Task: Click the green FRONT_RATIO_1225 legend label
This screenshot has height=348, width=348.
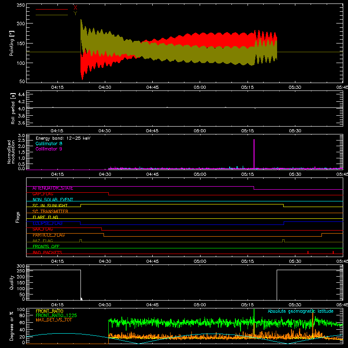Action: 56,315
